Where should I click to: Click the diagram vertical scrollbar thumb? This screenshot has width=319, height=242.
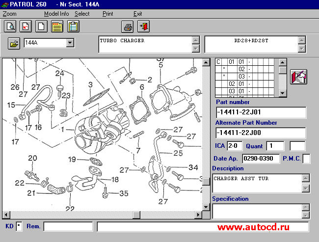tap(206, 181)
